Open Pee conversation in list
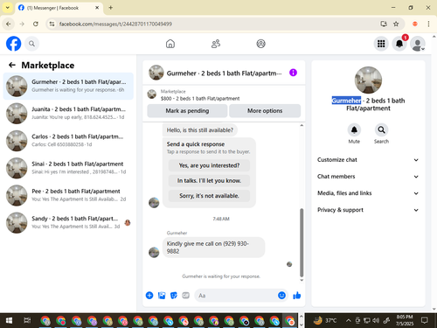The height and width of the screenshot is (328, 437). 68,195
